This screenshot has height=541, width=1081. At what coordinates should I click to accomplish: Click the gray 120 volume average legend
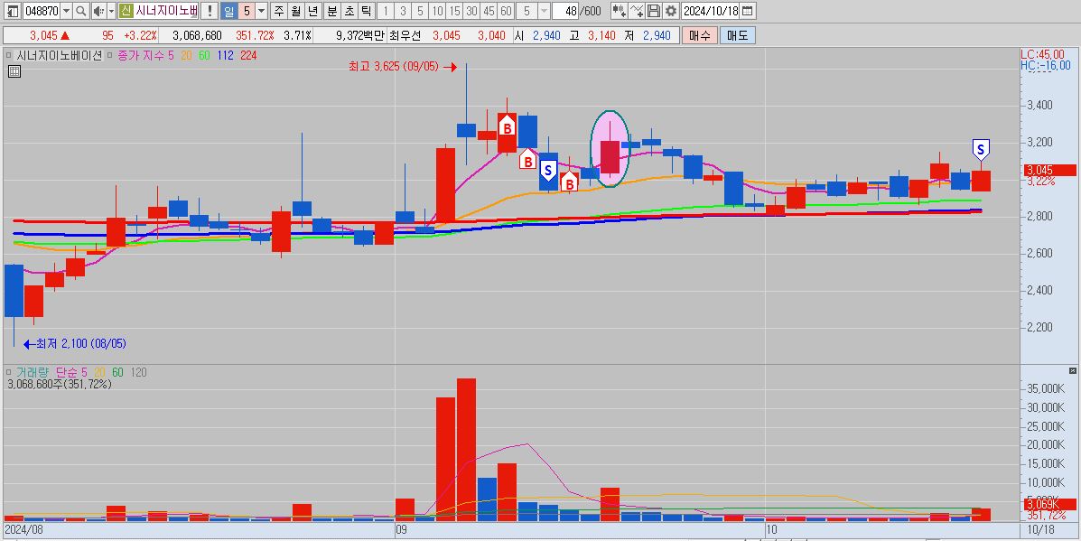pyautogui.click(x=138, y=372)
